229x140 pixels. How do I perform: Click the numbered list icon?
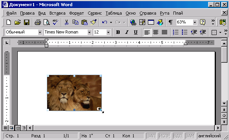(176, 32)
